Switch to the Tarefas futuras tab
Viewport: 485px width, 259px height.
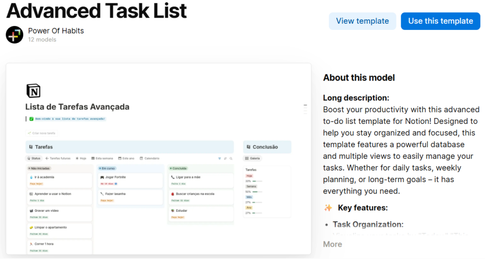(58, 158)
